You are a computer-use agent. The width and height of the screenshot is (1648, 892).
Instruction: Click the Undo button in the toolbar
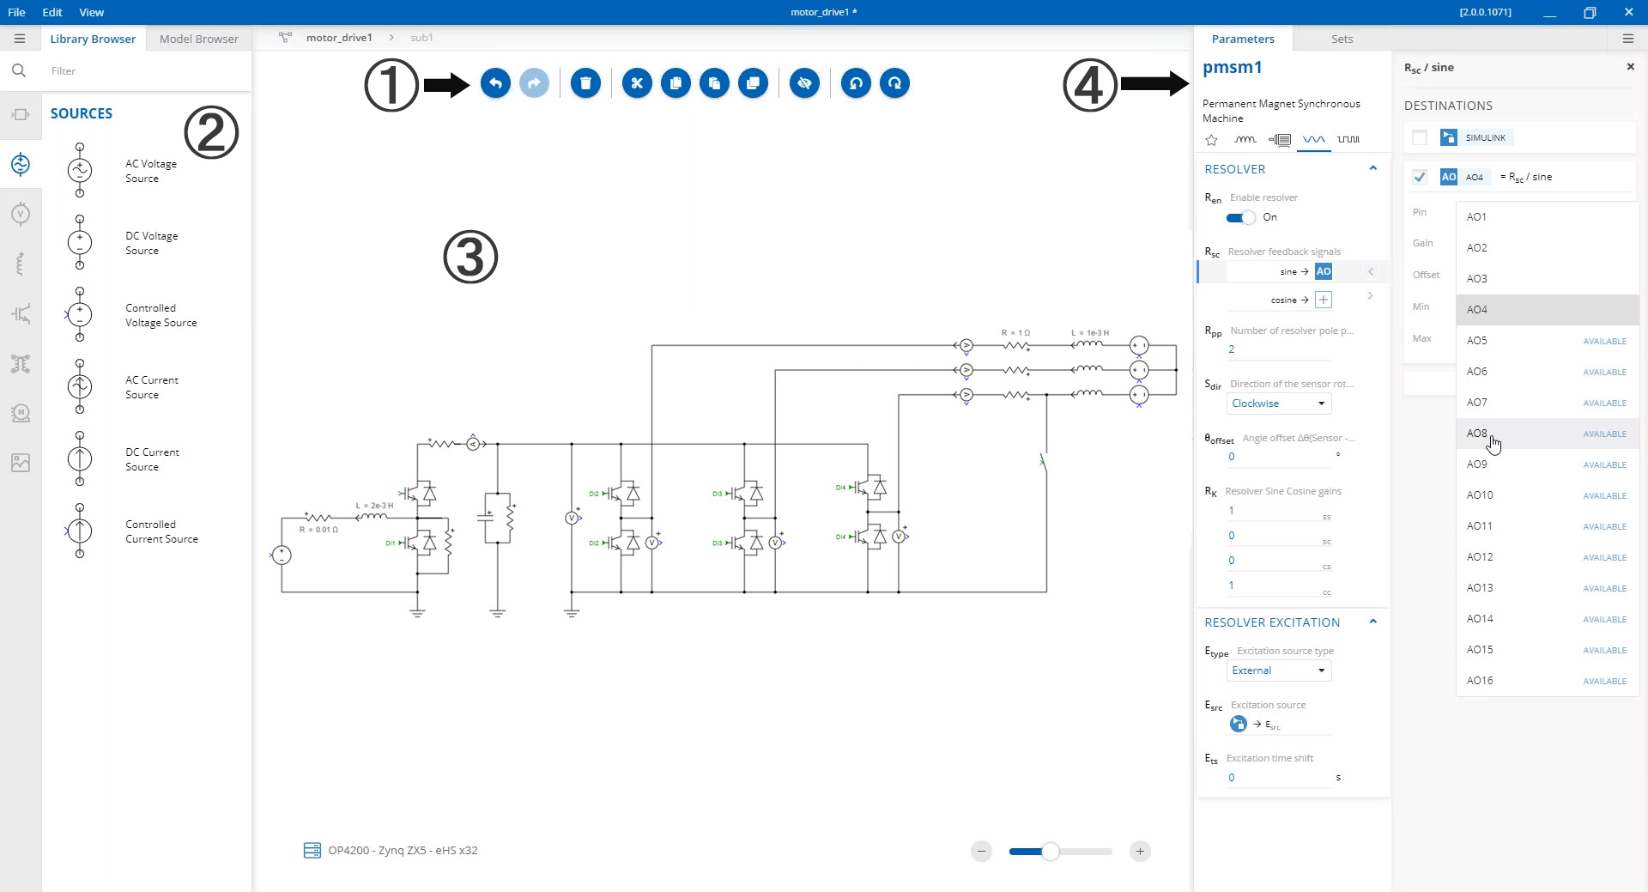[x=495, y=83]
